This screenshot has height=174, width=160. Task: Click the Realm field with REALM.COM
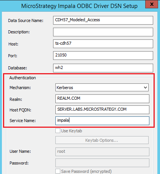point(102,99)
